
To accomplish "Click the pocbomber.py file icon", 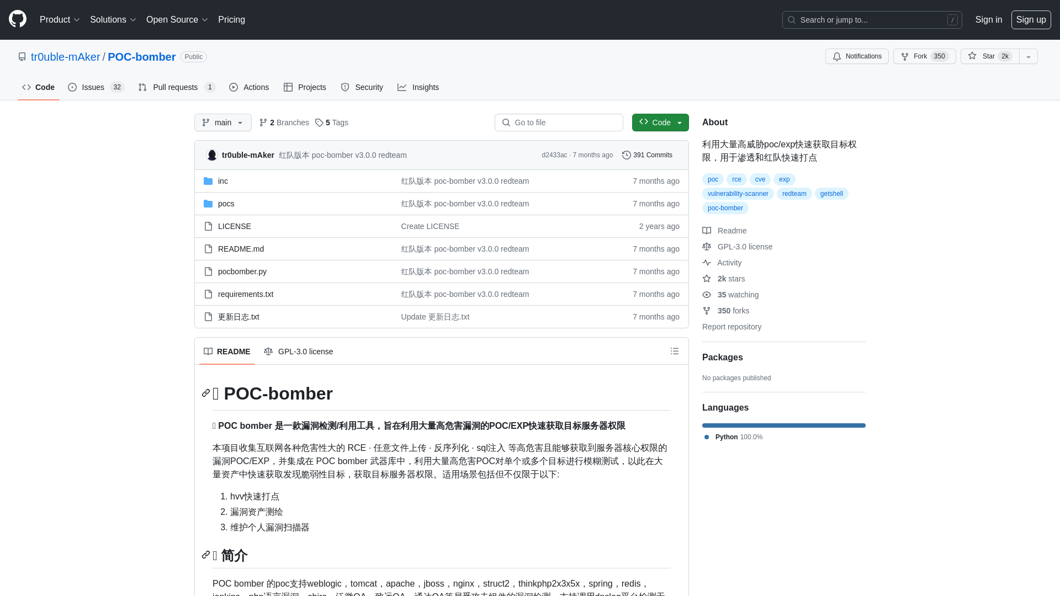I will coord(208,272).
